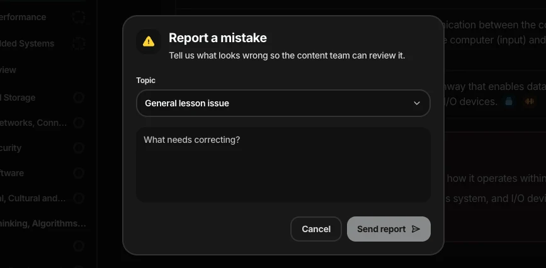The image size is (546, 268).
Task: Open the Review item in the sidebar
Action: pyautogui.click(x=8, y=70)
